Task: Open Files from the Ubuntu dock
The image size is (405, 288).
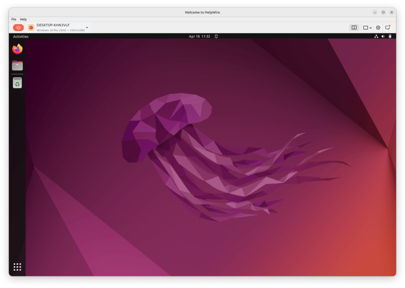Action: coord(17,65)
